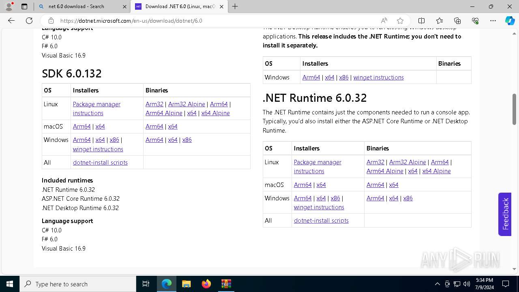Open File Explorer from taskbar
519x292 pixels.
coord(186,284)
